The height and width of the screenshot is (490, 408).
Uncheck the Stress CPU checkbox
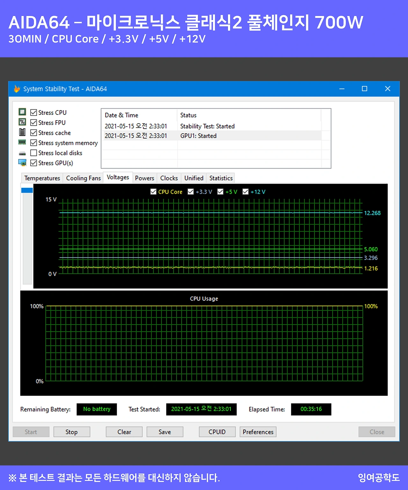pos(33,112)
